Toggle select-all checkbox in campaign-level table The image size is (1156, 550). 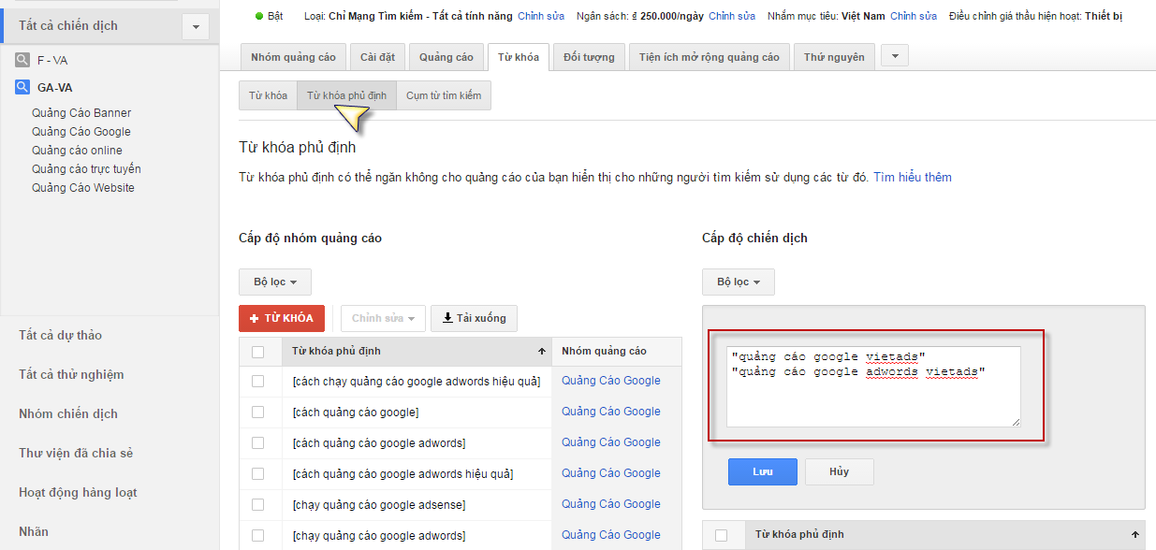tap(722, 535)
